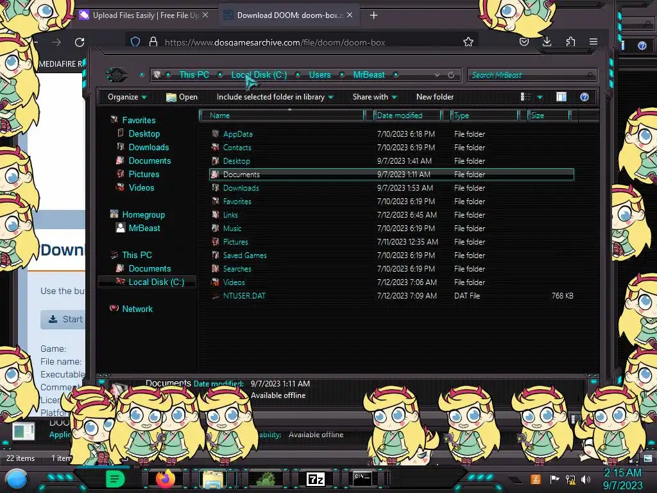Viewport: 657px width, 493px height.
Task: Go forward in Firefox history
Action: 56,42
